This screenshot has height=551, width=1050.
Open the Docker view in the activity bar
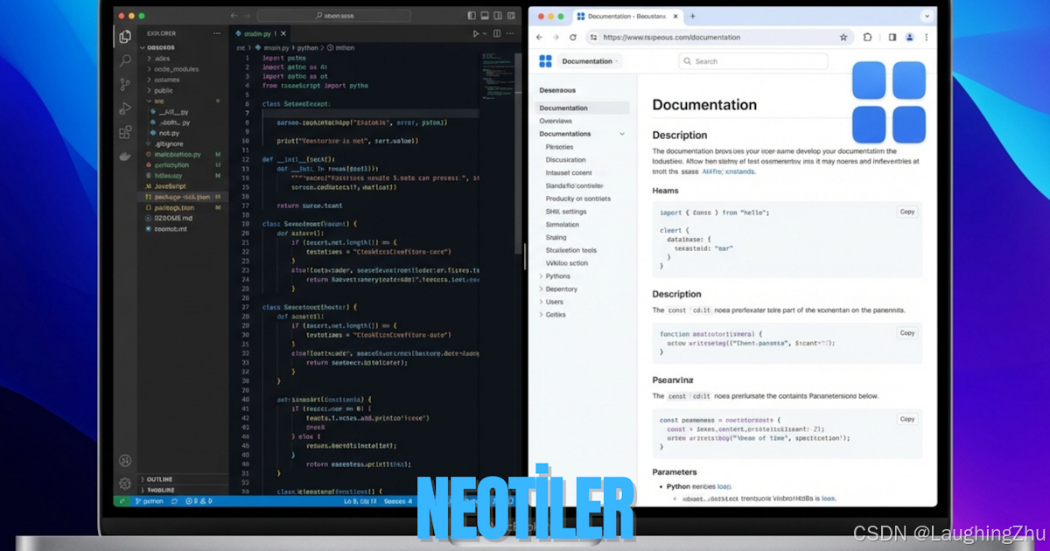tap(125, 156)
